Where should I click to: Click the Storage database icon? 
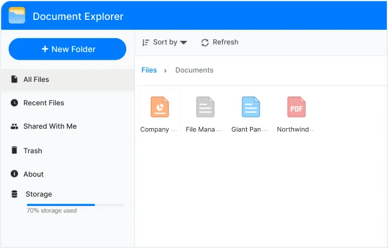point(15,194)
